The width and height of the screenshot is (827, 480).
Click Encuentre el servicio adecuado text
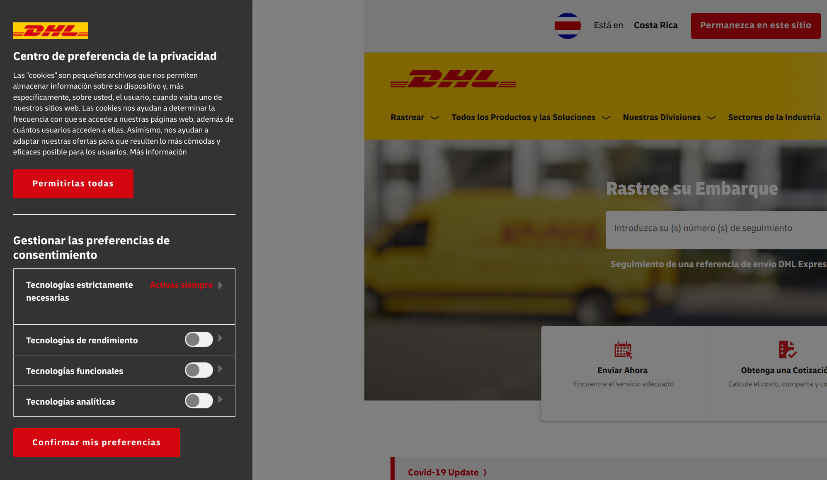point(623,384)
